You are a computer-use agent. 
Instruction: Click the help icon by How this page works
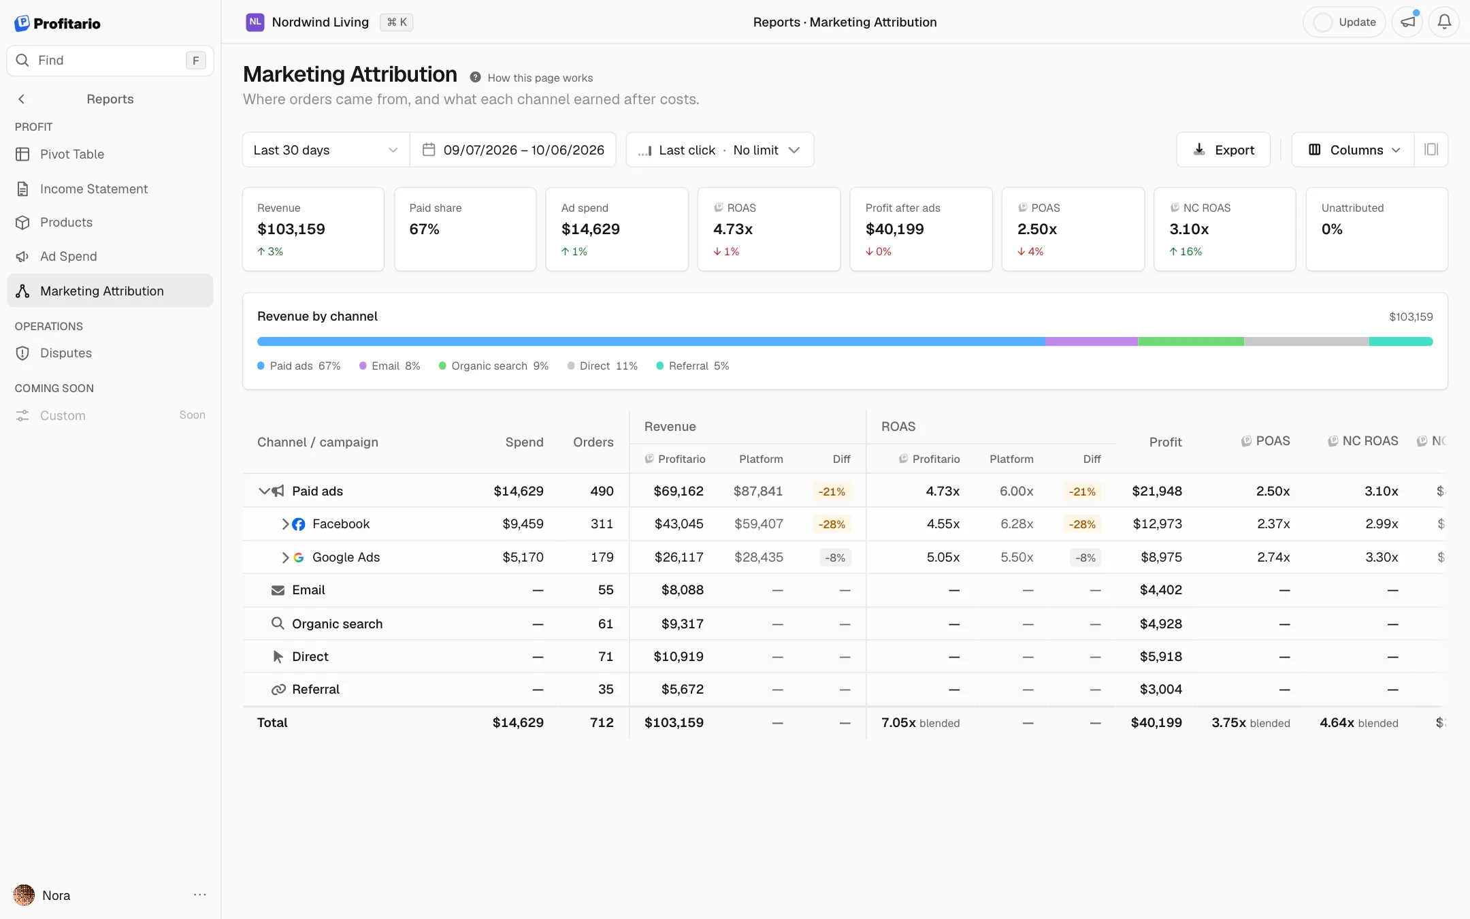tap(475, 78)
